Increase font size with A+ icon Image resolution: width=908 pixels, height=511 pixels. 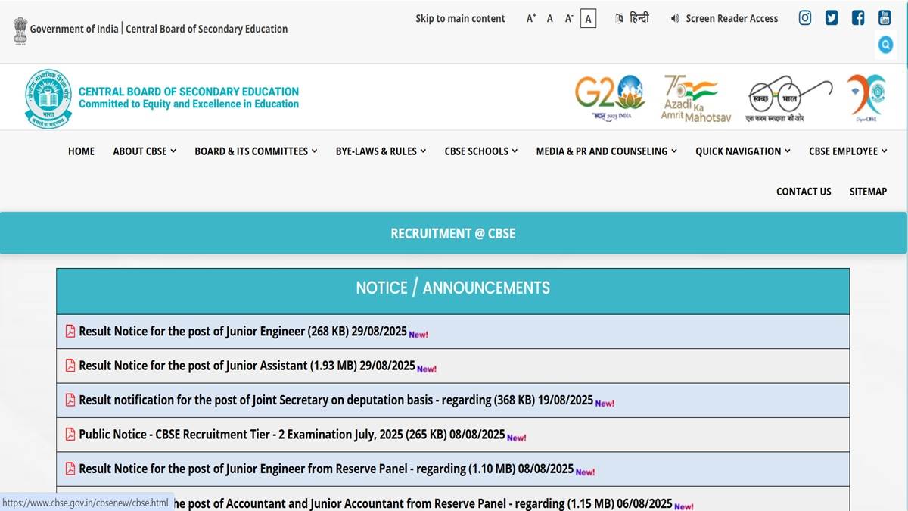tap(531, 19)
